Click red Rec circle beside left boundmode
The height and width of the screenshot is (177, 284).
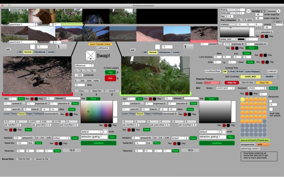coord(67,114)
